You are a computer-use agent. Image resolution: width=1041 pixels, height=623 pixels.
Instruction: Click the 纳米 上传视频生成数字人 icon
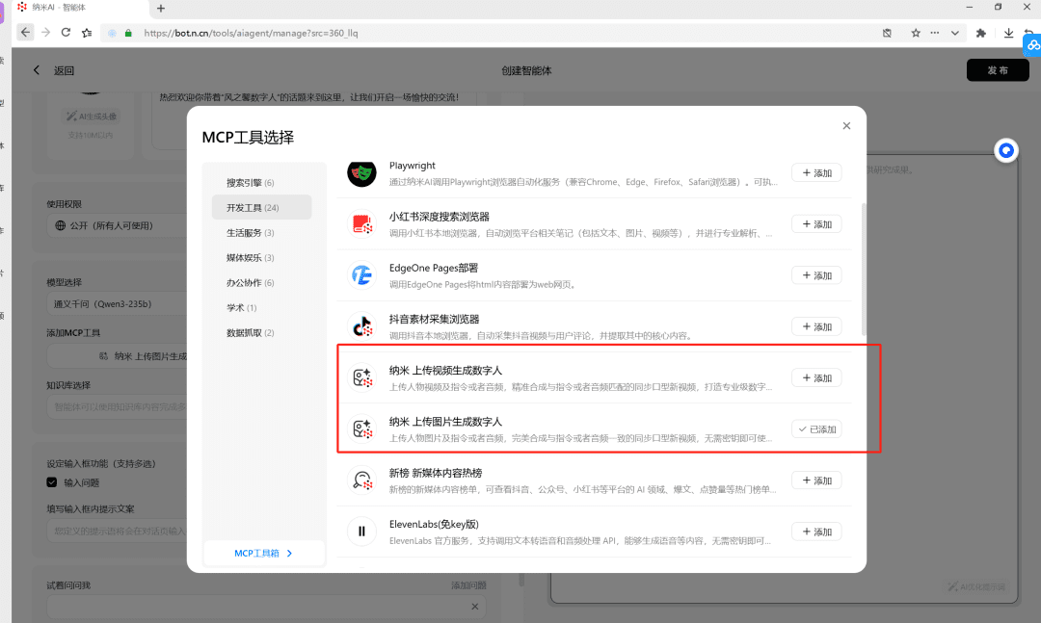361,377
